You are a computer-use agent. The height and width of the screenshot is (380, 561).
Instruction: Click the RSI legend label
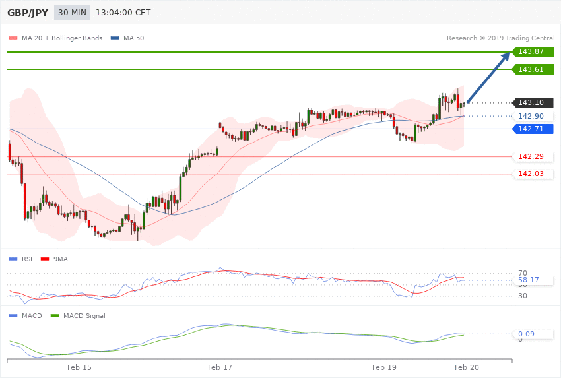(27, 259)
